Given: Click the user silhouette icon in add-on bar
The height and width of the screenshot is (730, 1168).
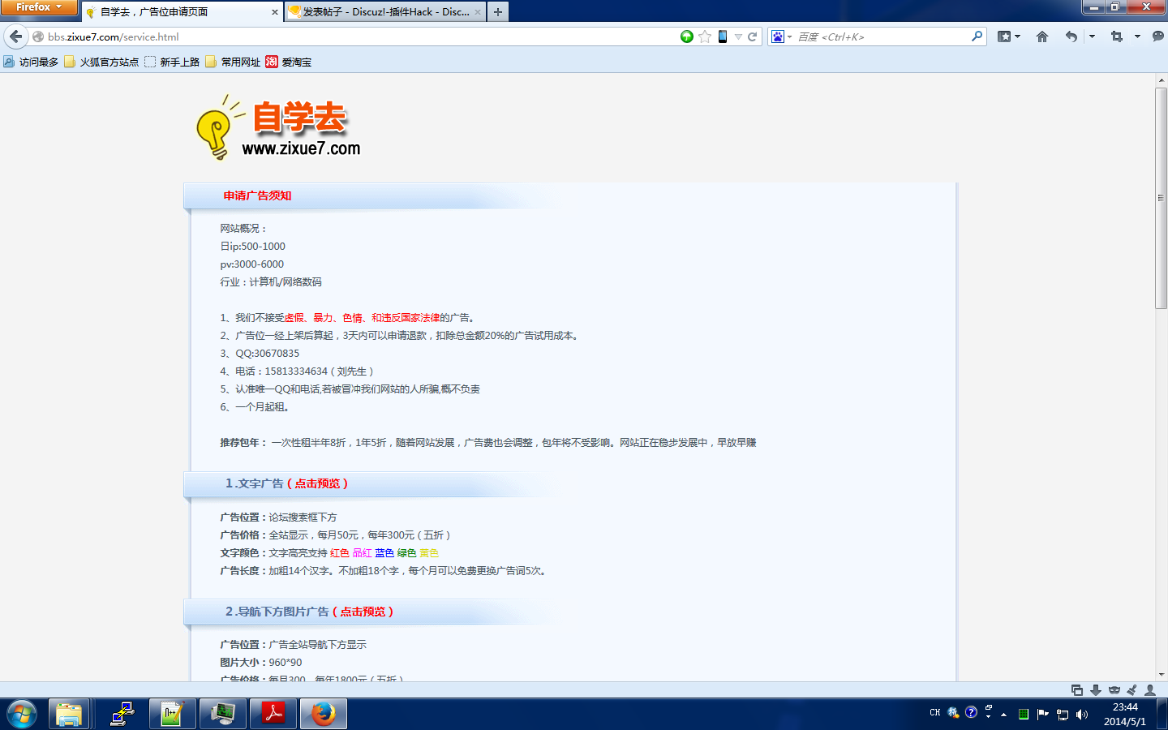Looking at the screenshot, I should coord(1150,690).
